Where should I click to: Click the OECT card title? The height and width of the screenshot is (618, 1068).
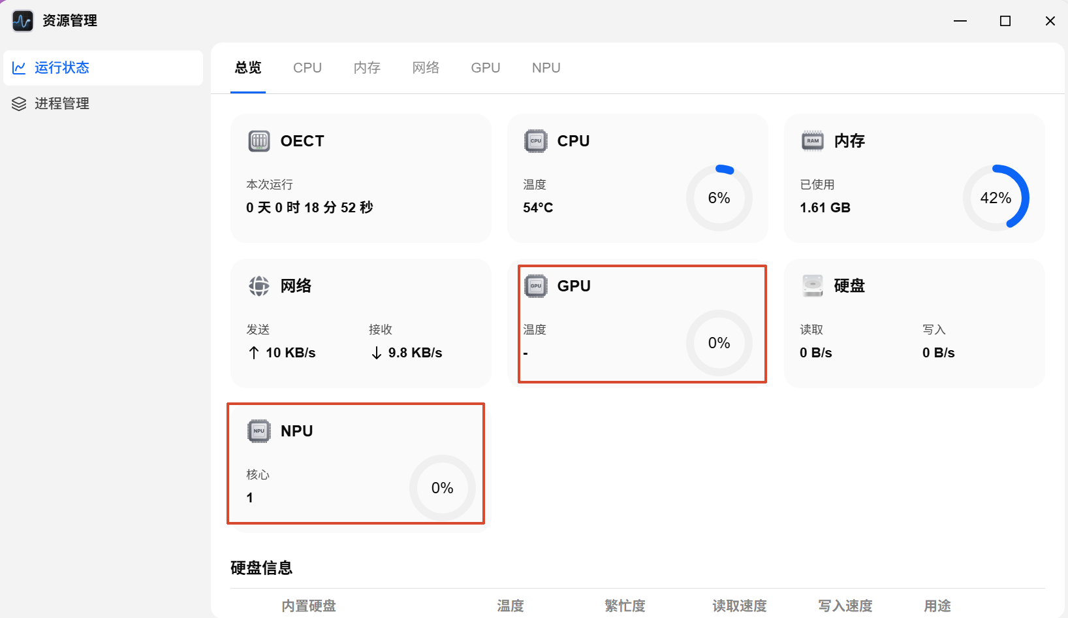tap(302, 141)
